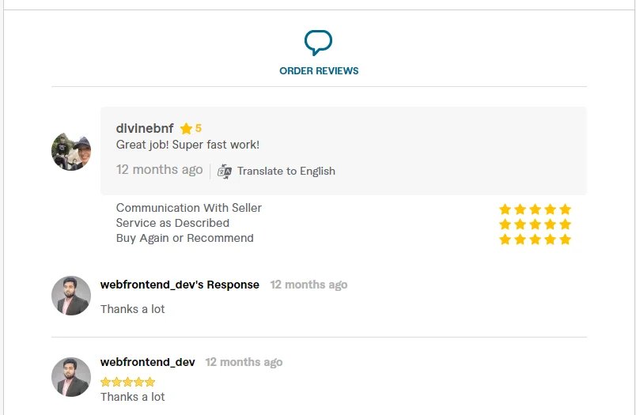The width and height of the screenshot is (636, 415).
Task: Click the yellow star next to divinebnf
Action: (187, 128)
